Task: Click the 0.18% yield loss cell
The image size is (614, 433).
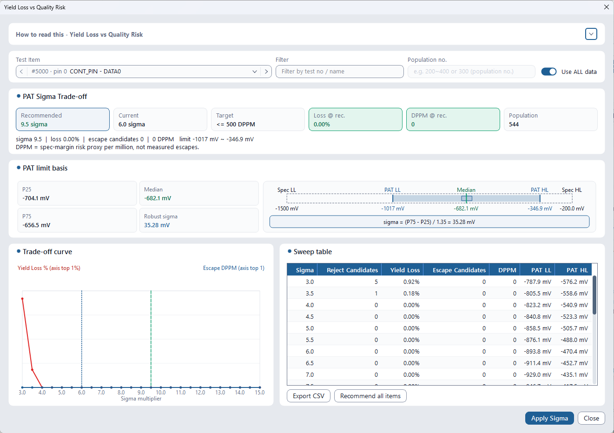Action: tap(411, 294)
